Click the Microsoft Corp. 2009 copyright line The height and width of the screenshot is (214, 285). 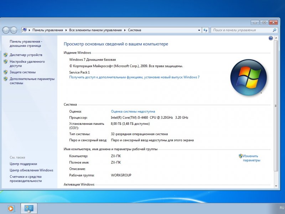(126, 66)
